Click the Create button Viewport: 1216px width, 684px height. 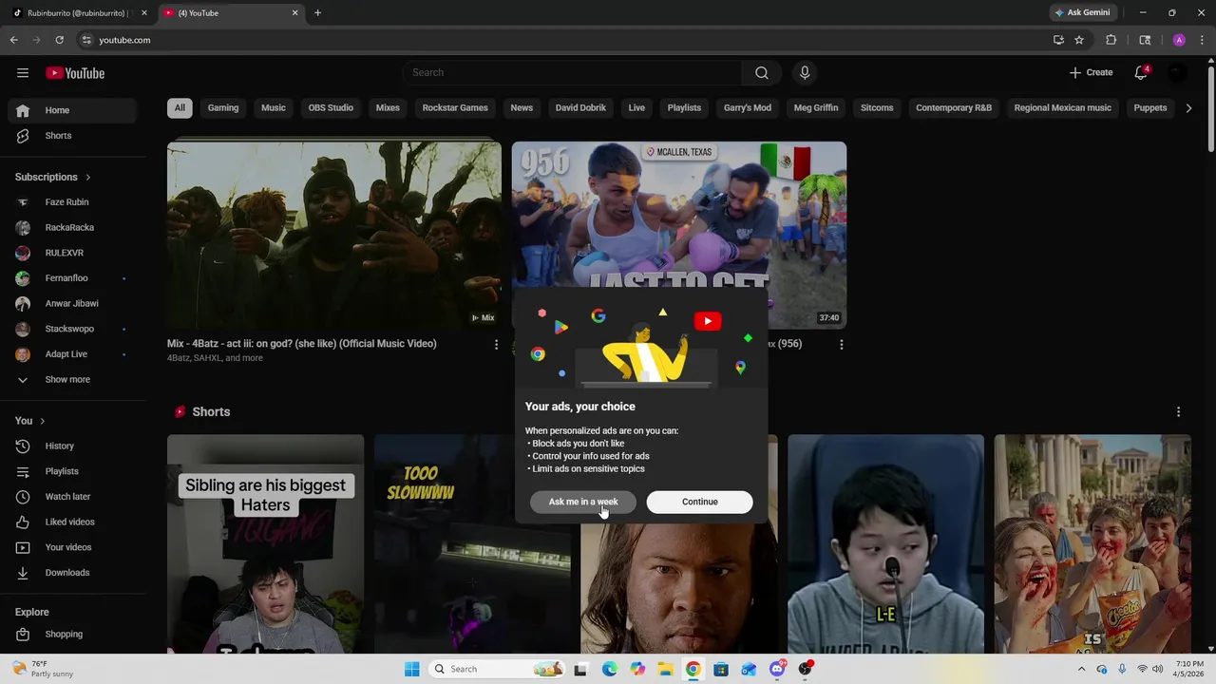tap(1091, 73)
